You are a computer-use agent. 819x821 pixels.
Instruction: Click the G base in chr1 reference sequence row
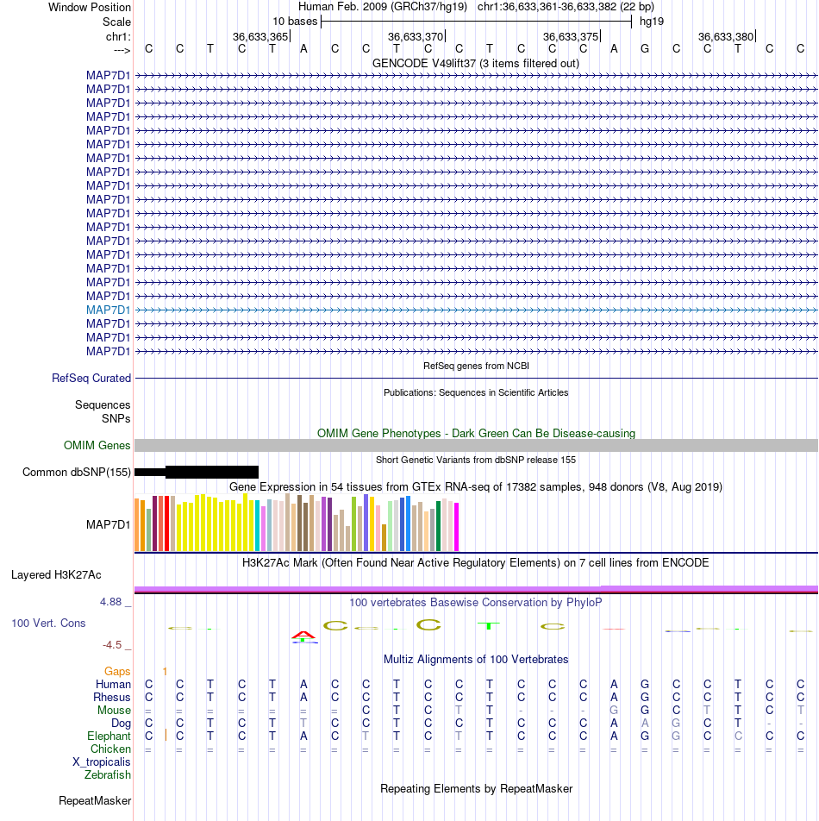645,48
